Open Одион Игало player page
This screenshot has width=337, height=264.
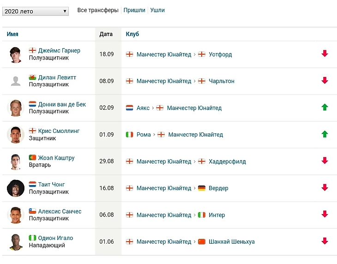tap(55, 238)
